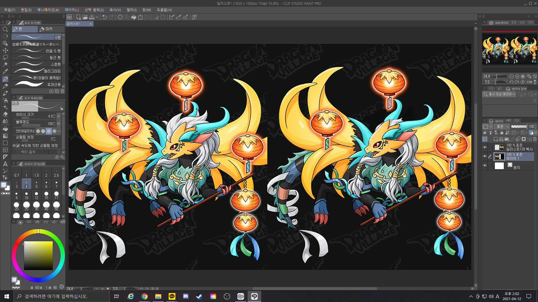The width and height of the screenshot is (538, 302).
Task: Click the new raster layer icon
Action: (495, 139)
